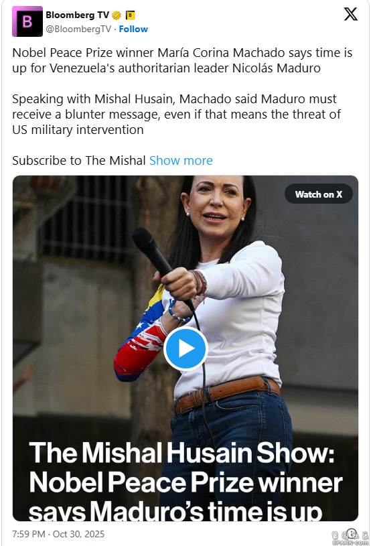371x546 pixels.
Task: Click the Nobel Peace Prize winner tweet paragraph
Action: [182, 60]
